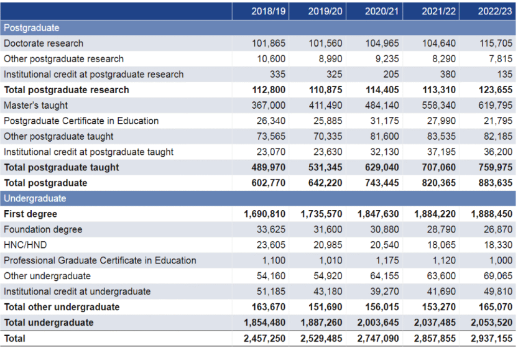The image size is (518, 348).
Task: Click total postgraduate value 883,635
Action: click(x=496, y=183)
